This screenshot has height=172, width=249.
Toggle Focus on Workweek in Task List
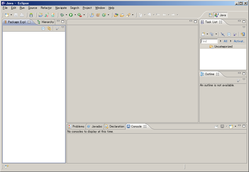[x=235, y=34]
